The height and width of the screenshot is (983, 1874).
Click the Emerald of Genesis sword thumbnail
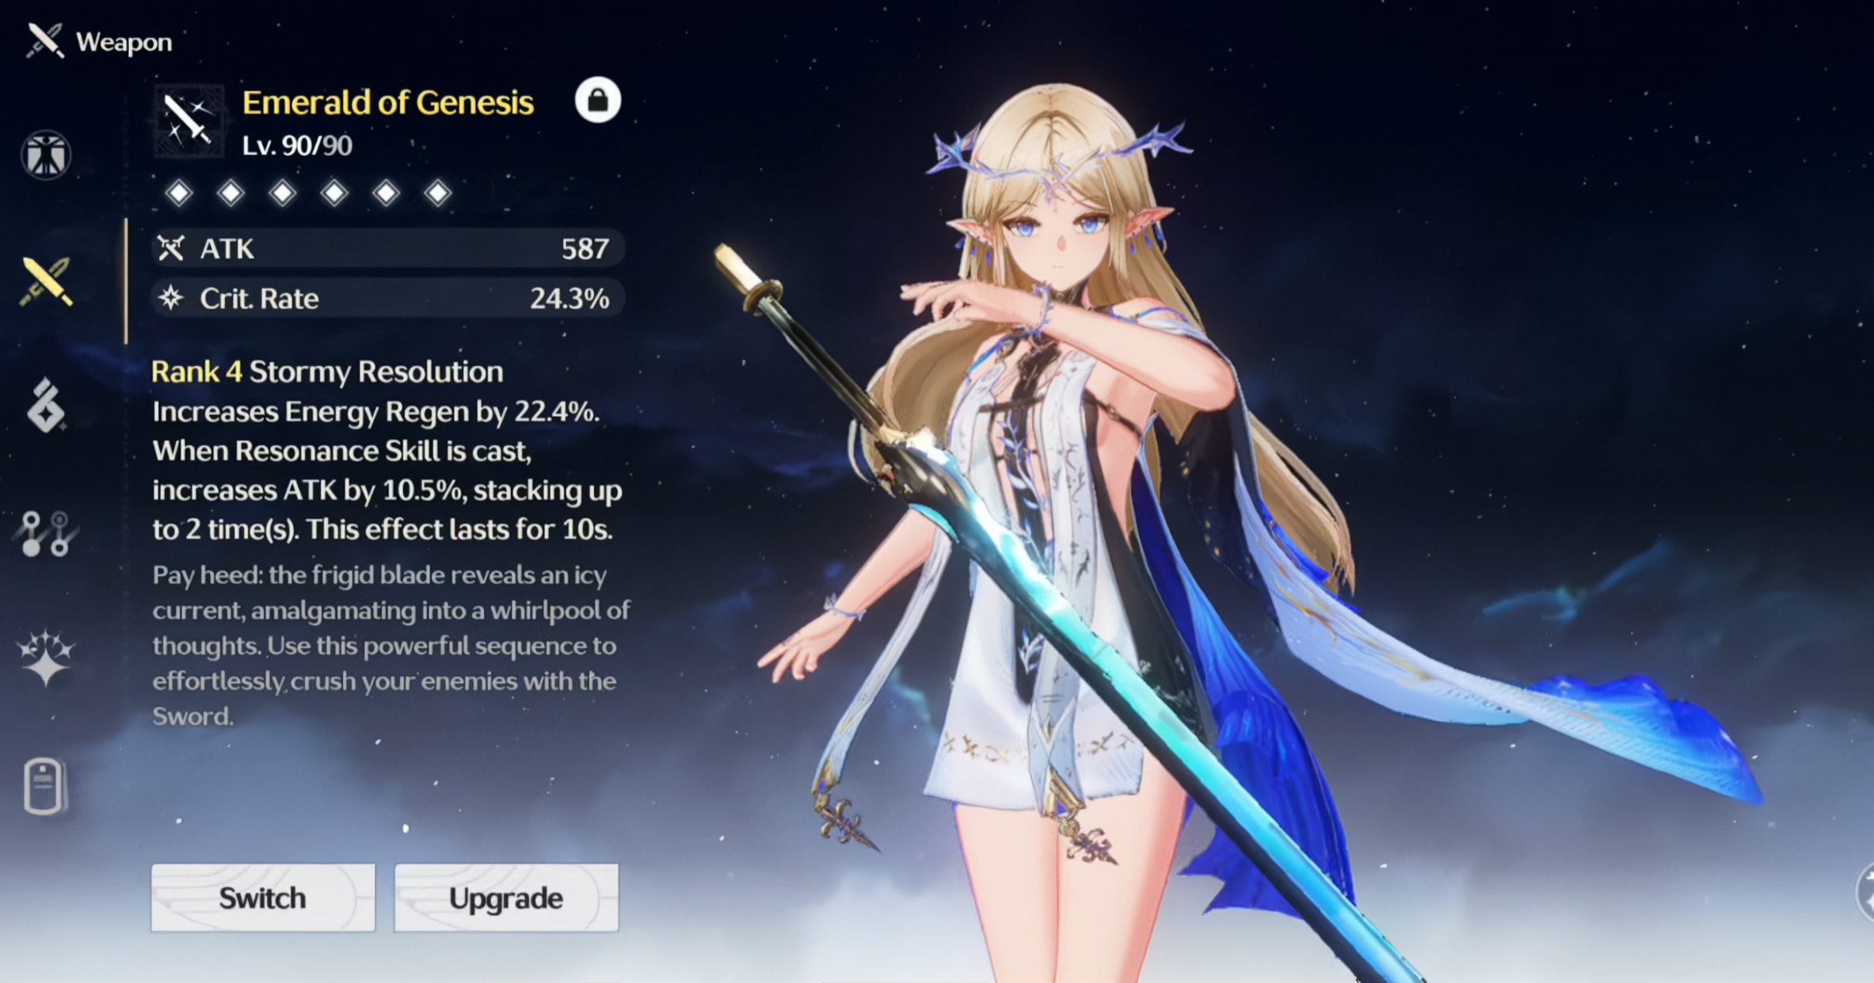(189, 120)
